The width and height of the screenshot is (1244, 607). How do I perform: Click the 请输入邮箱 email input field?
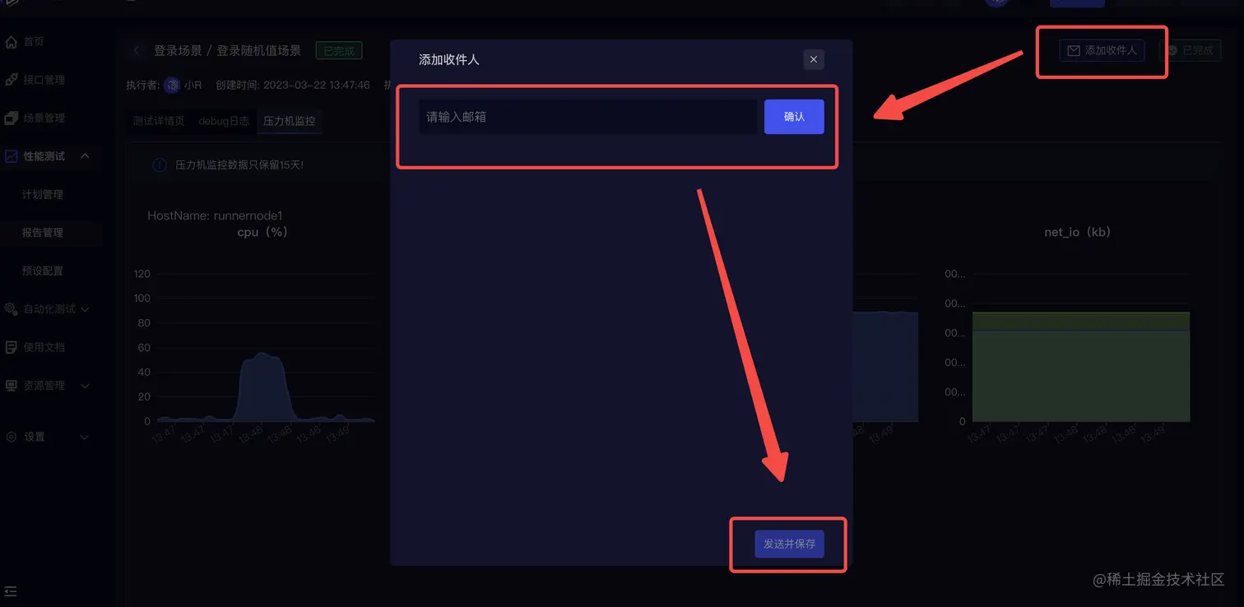[587, 117]
